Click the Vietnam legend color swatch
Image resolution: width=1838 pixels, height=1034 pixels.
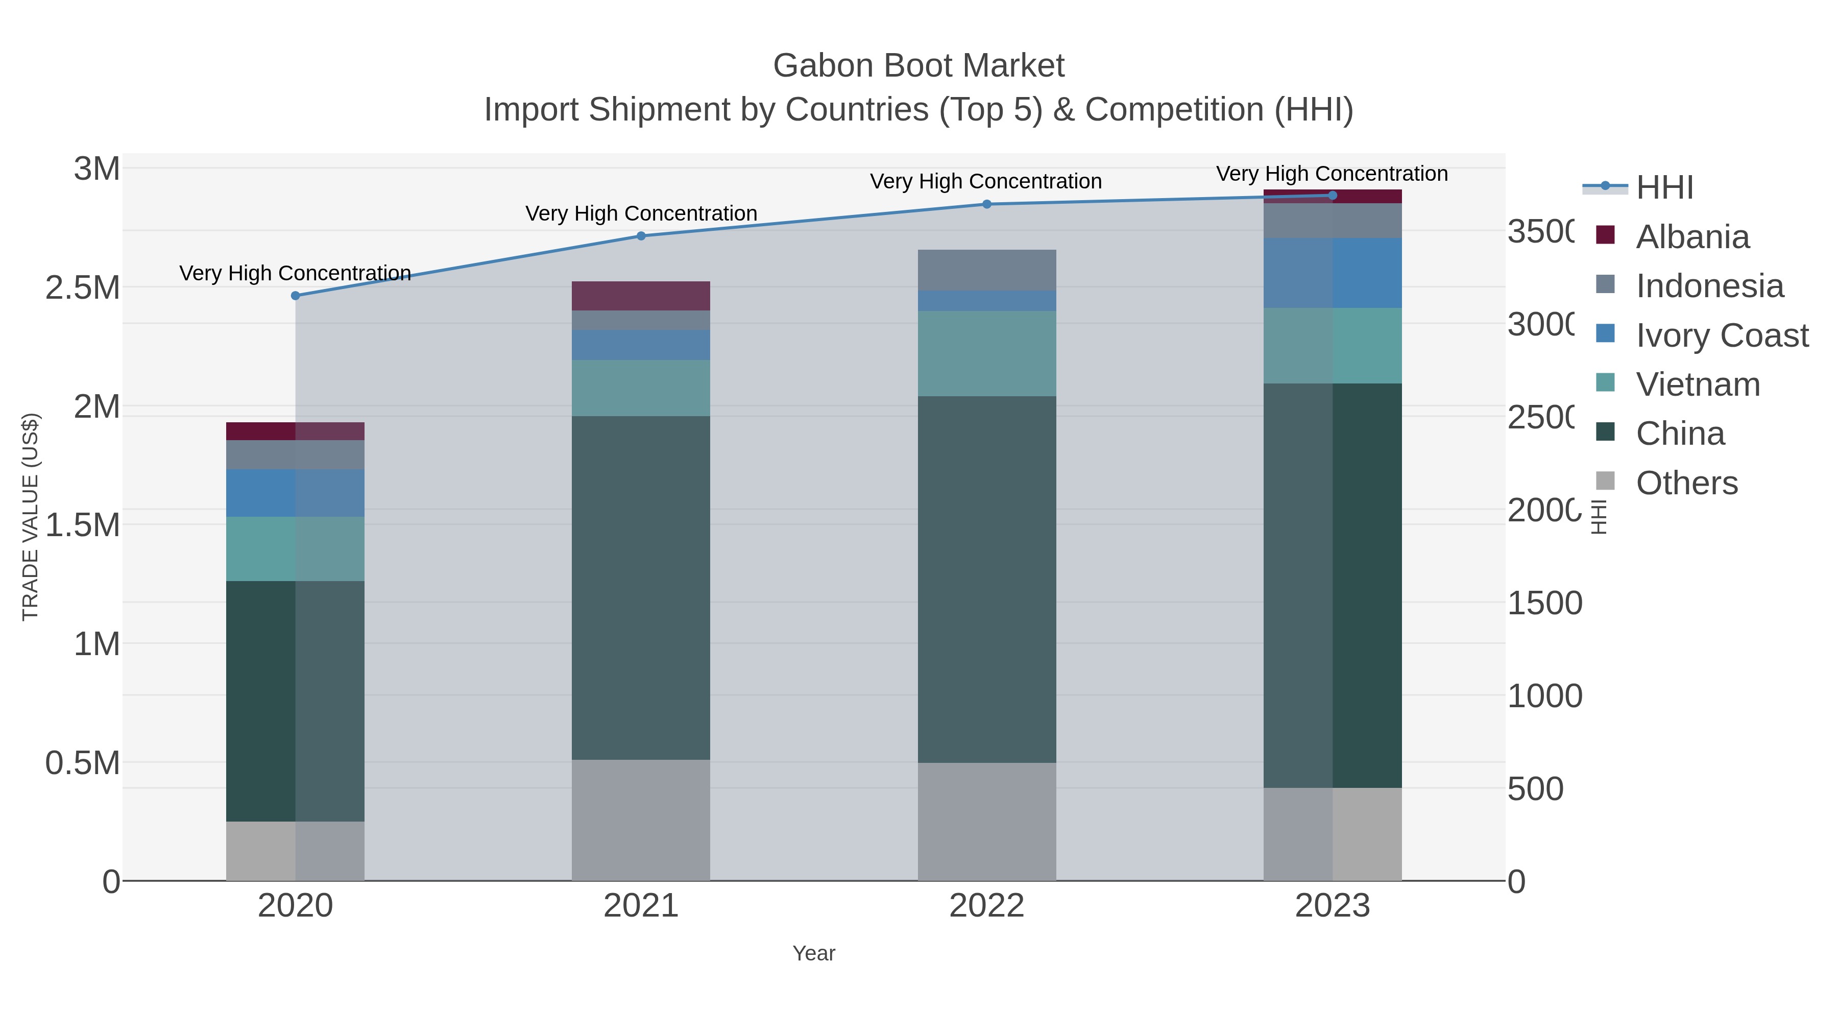[1605, 382]
